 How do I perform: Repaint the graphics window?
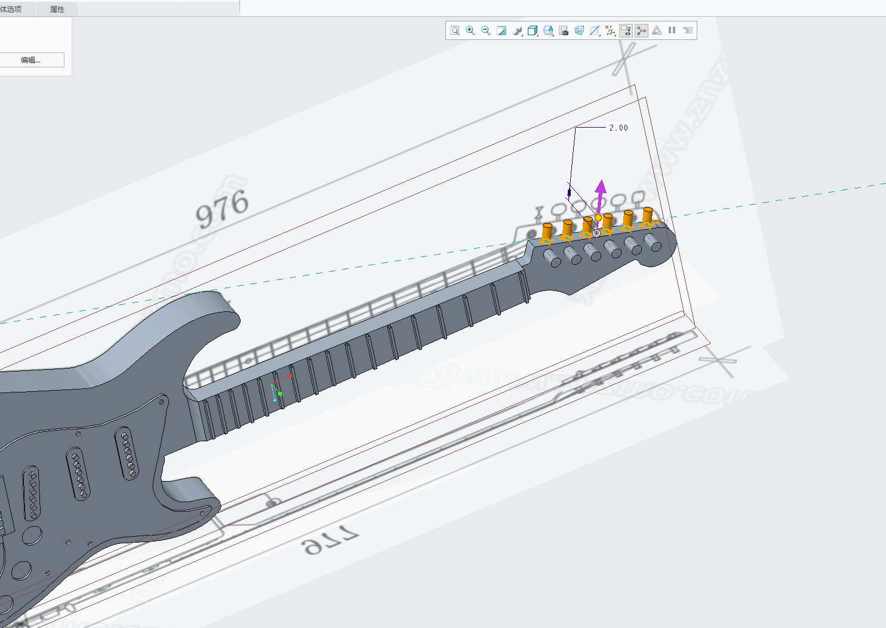coord(502,30)
